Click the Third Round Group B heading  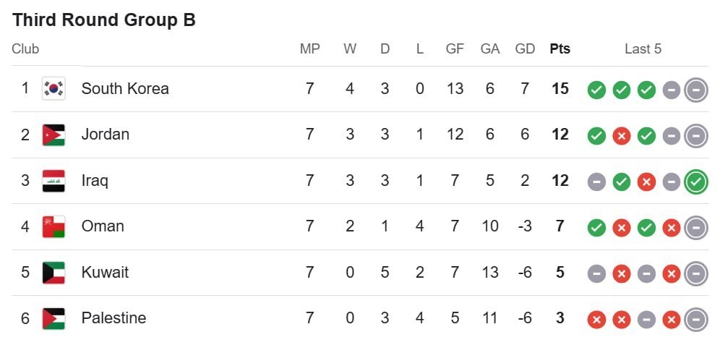(x=104, y=20)
